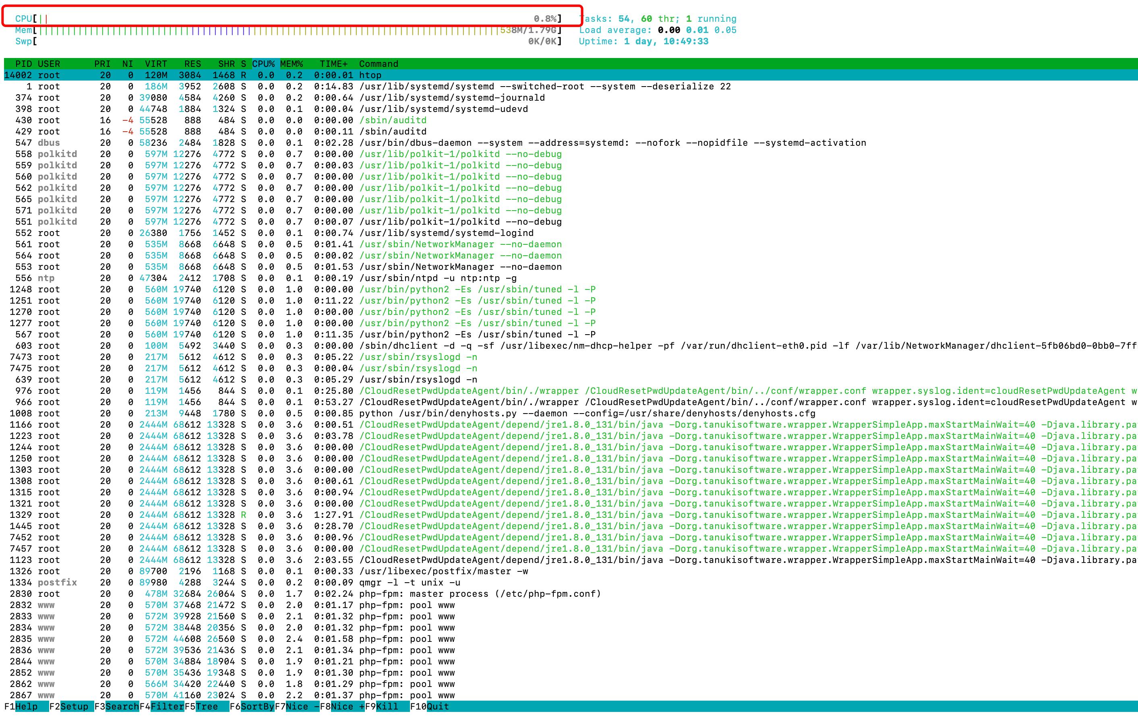Select F4 Filter in the footer bar
This screenshot has height=724, width=1138.
point(161,706)
